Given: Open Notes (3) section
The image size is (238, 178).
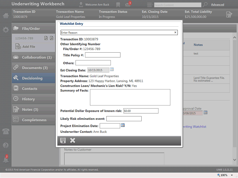Looking at the screenshot, I should (33, 109).
